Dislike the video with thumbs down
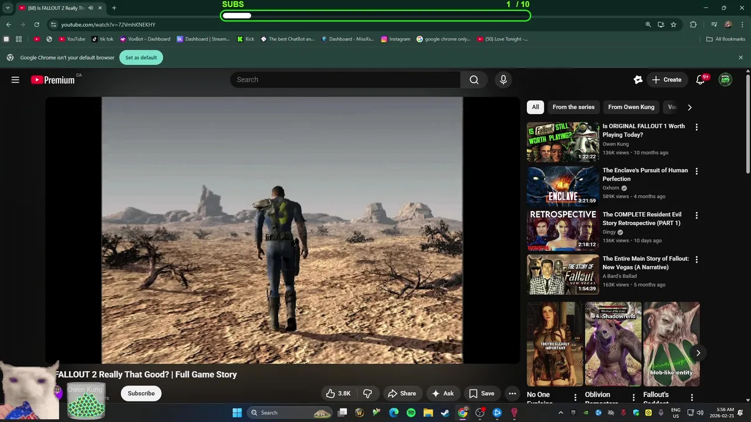 (368, 393)
